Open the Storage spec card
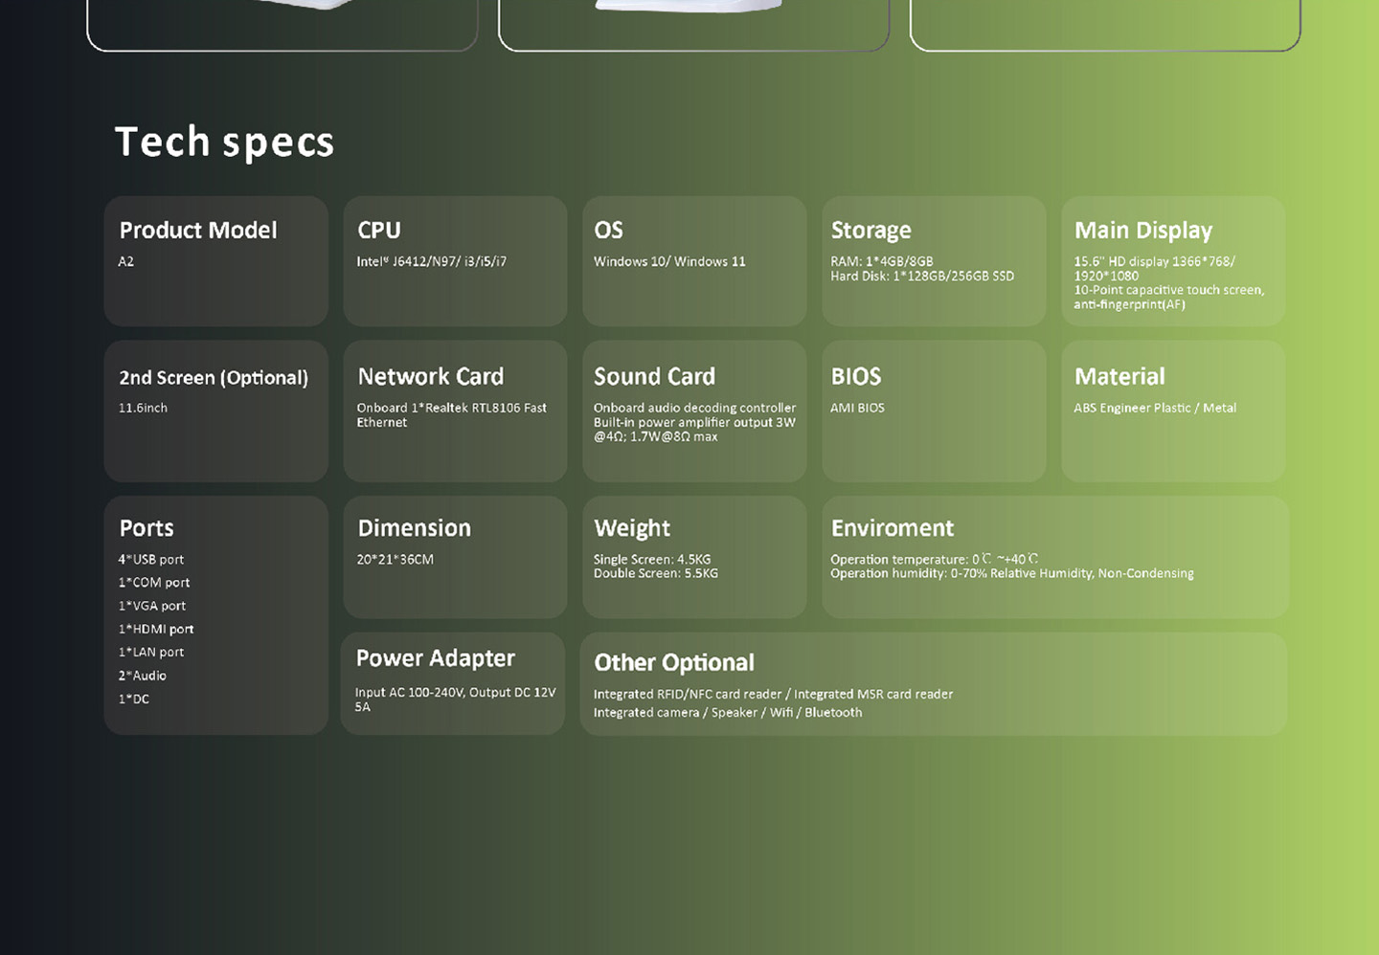The width and height of the screenshot is (1379, 955). pos(933,261)
